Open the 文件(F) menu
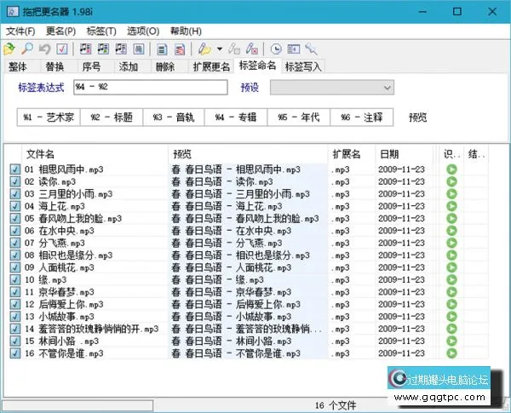 coord(20,32)
